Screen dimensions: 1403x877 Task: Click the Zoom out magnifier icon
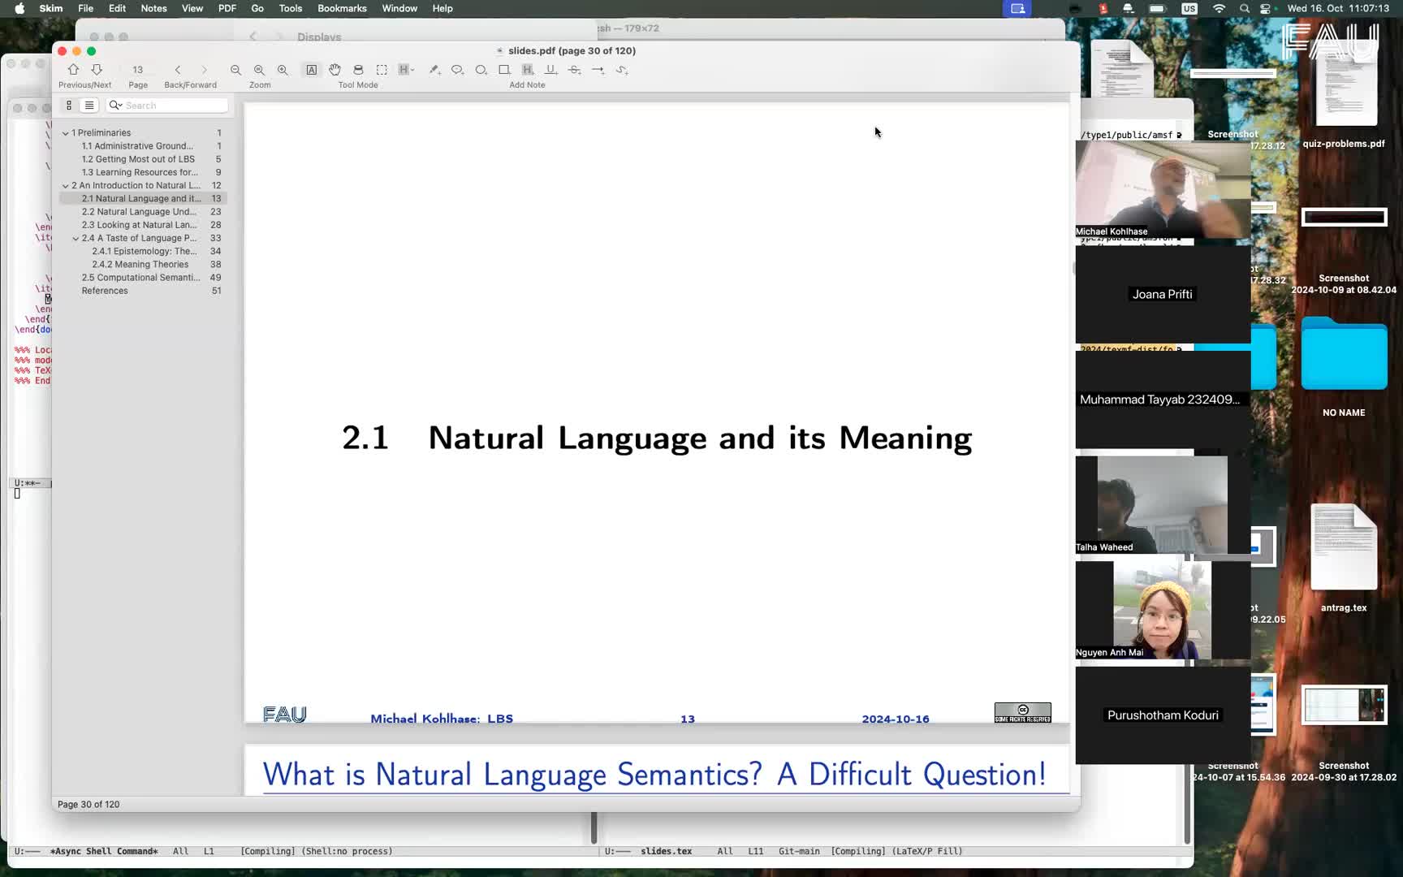coord(235,70)
